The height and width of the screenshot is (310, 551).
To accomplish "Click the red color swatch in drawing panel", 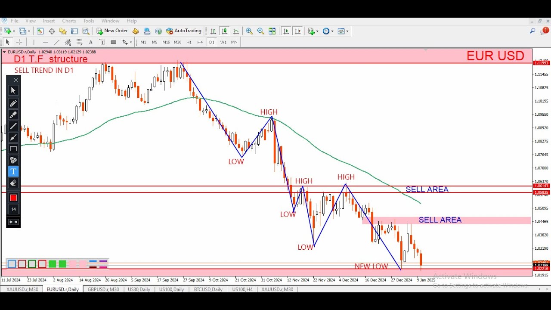I will point(13,198).
